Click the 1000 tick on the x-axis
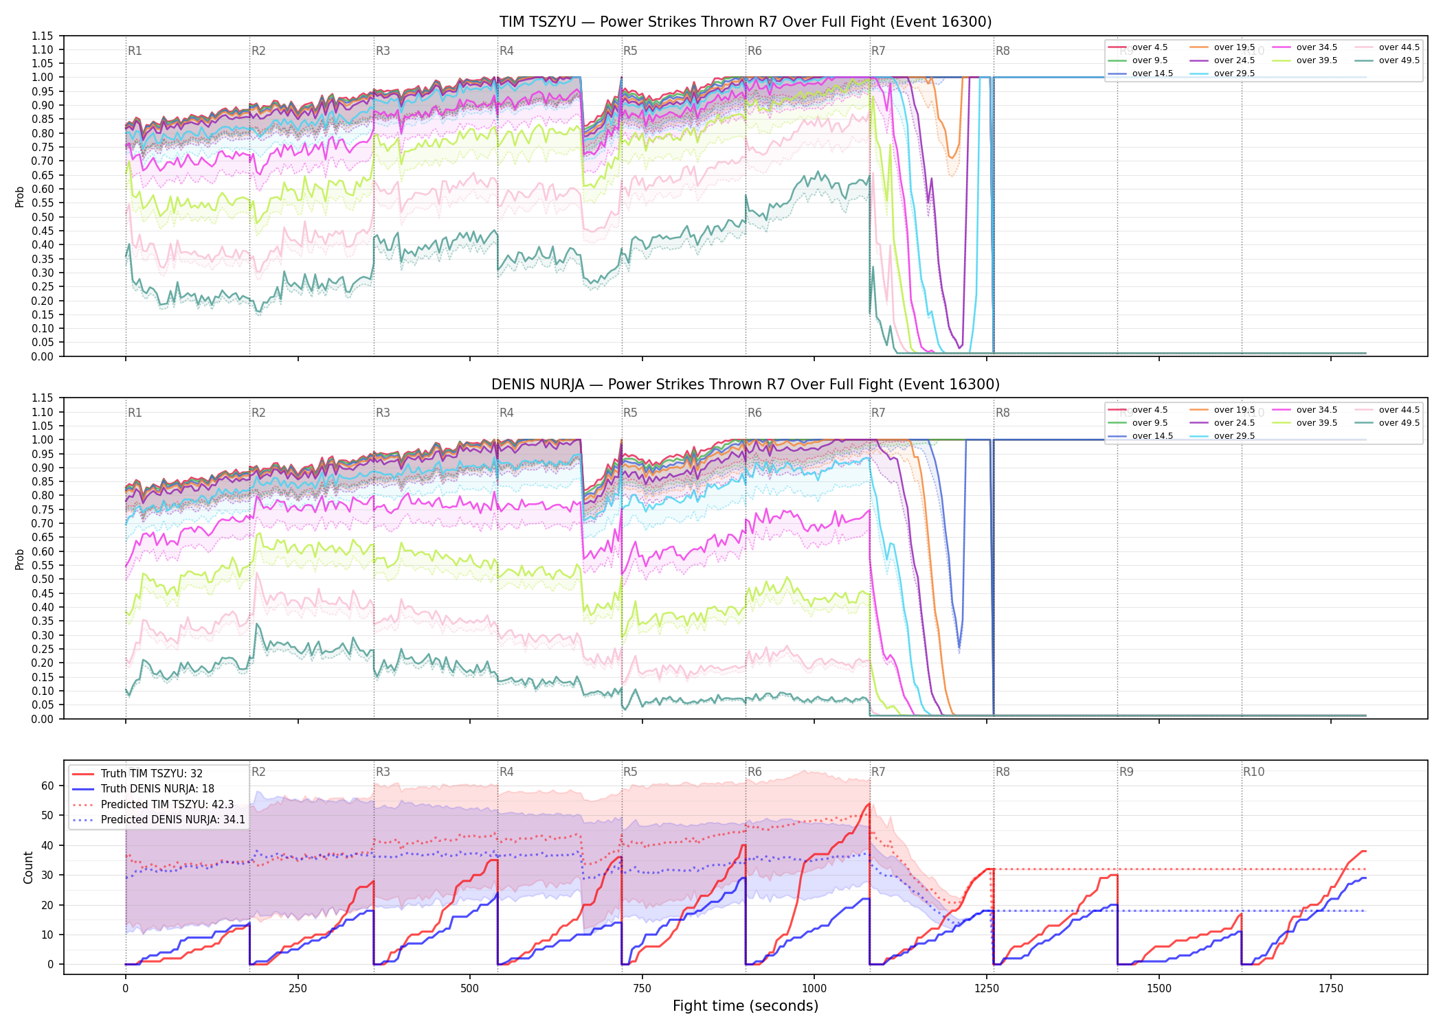The image size is (1443, 1030). [814, 988]
